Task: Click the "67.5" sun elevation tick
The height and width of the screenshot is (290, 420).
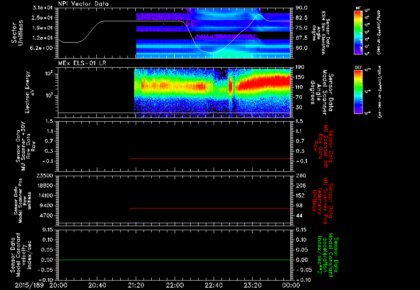Action: pos(301,38)
